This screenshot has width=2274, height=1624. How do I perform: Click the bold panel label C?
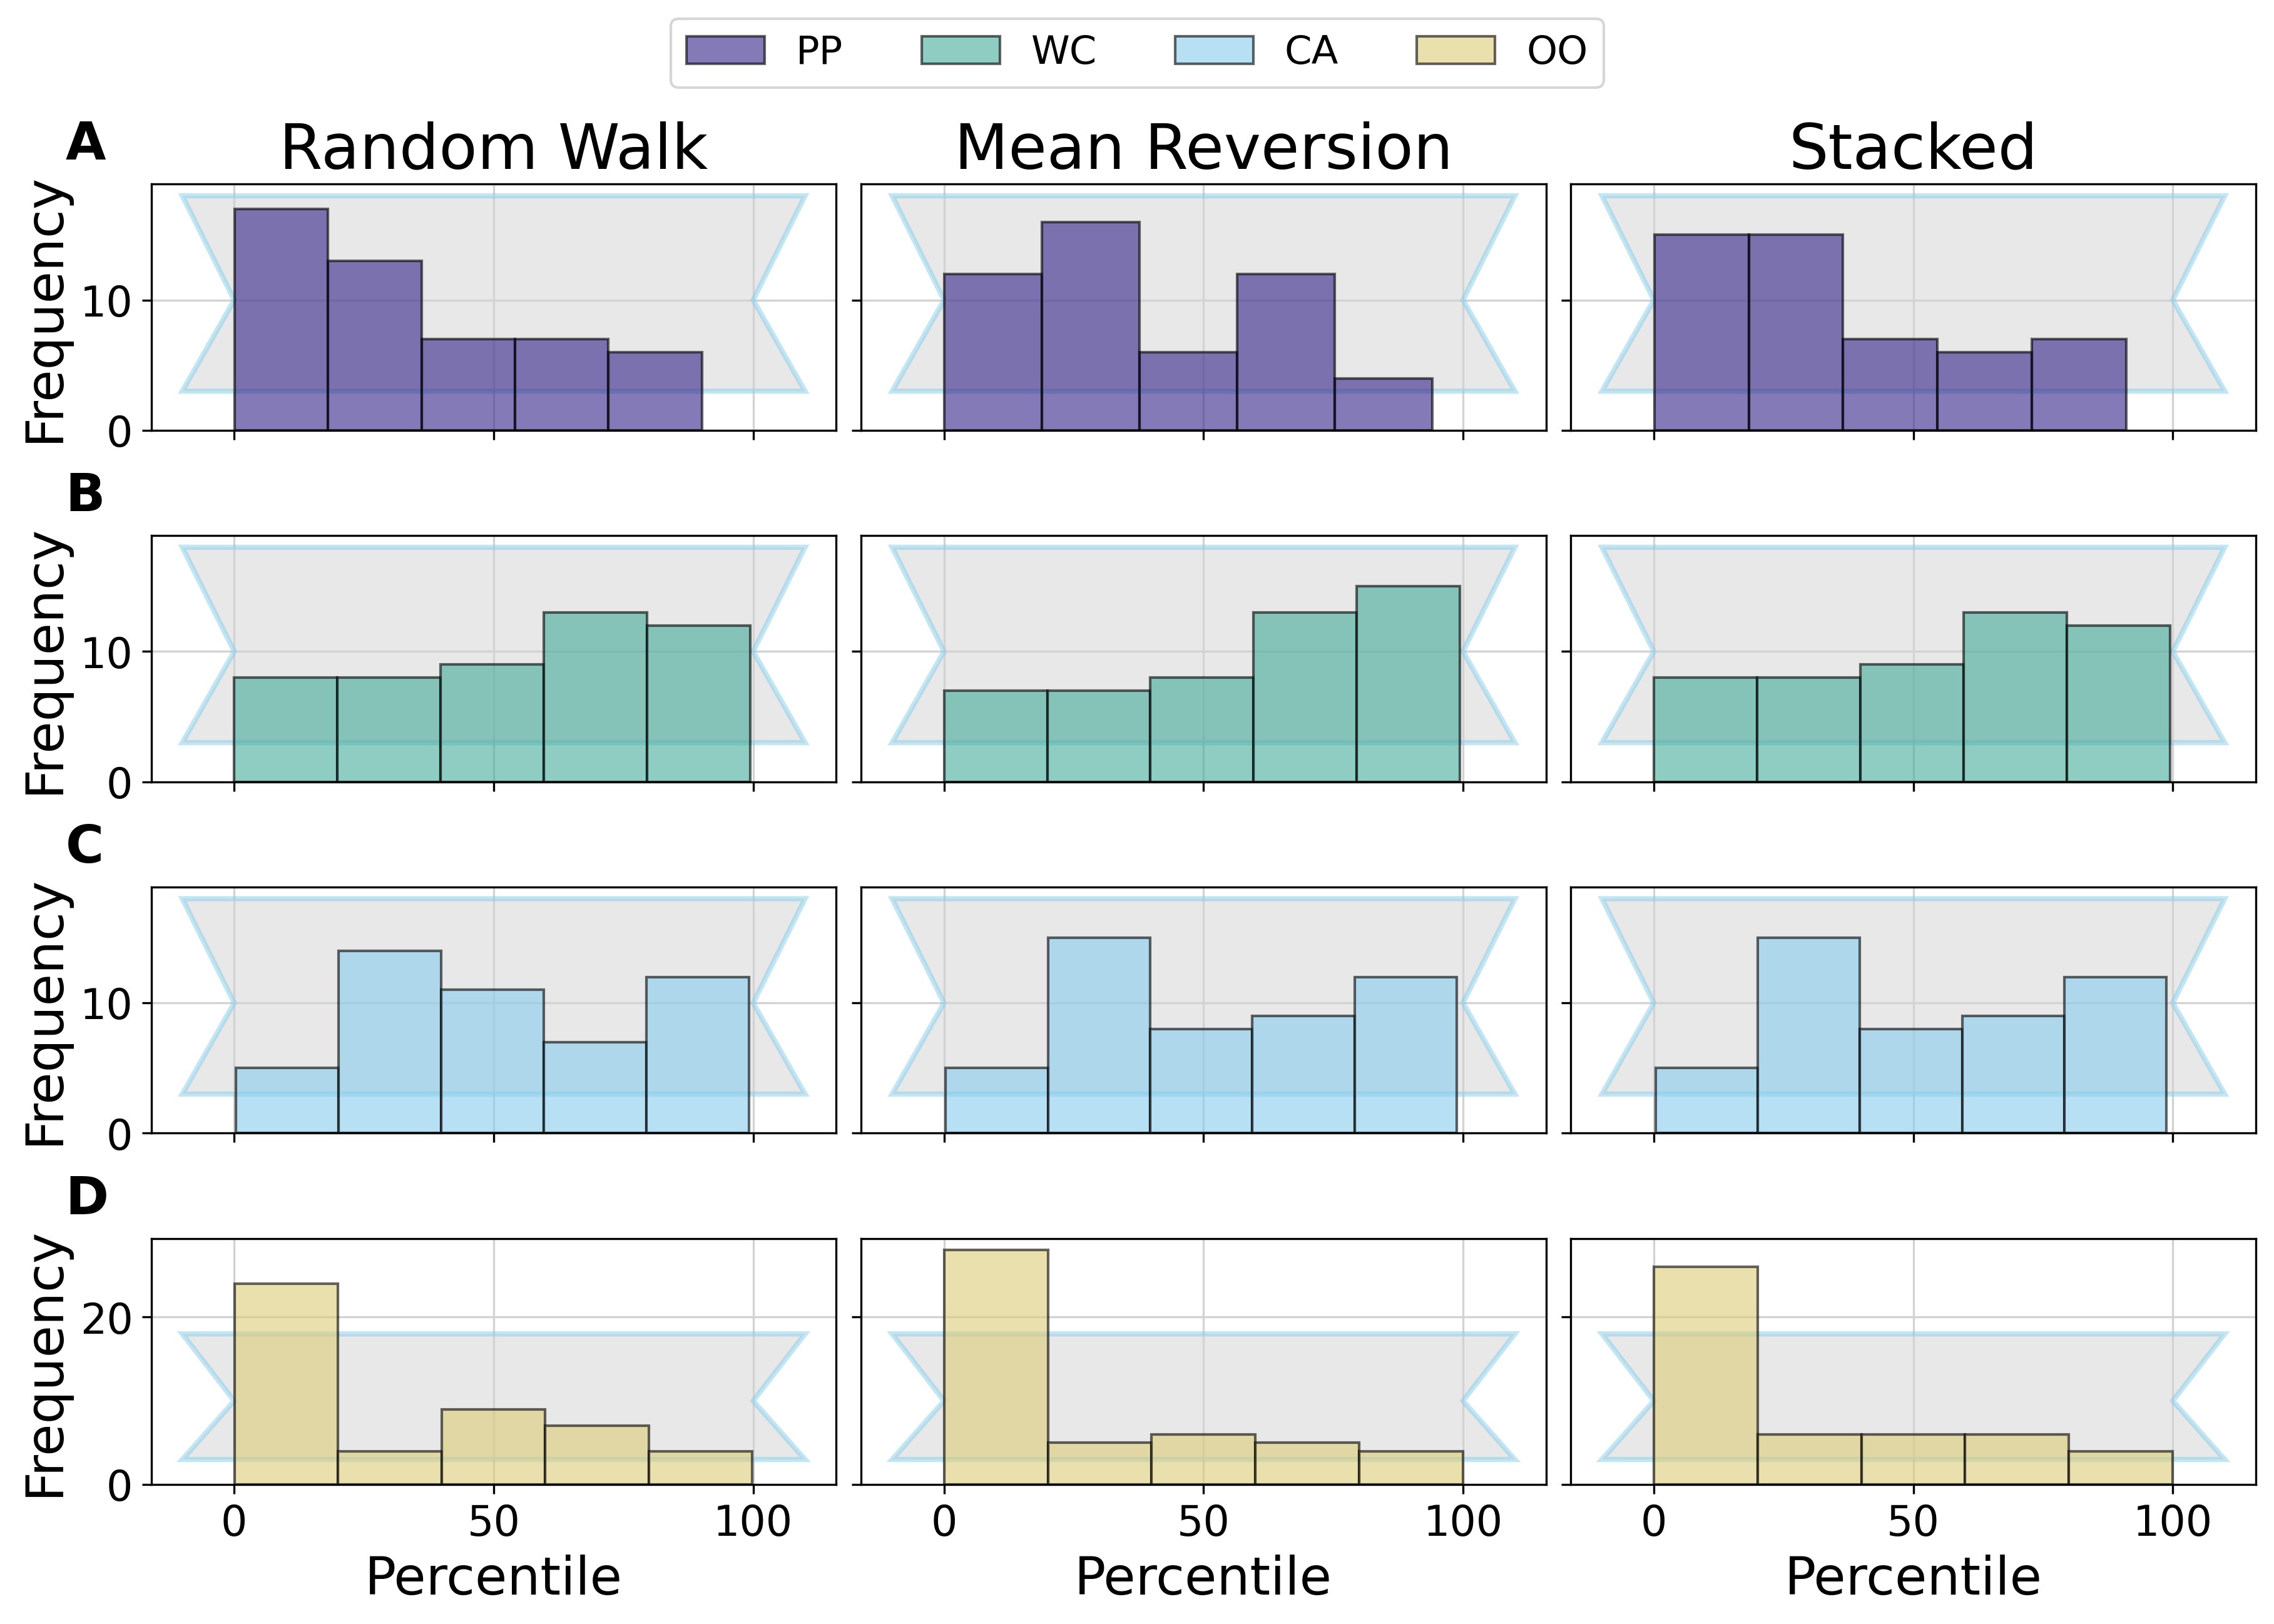86,845
